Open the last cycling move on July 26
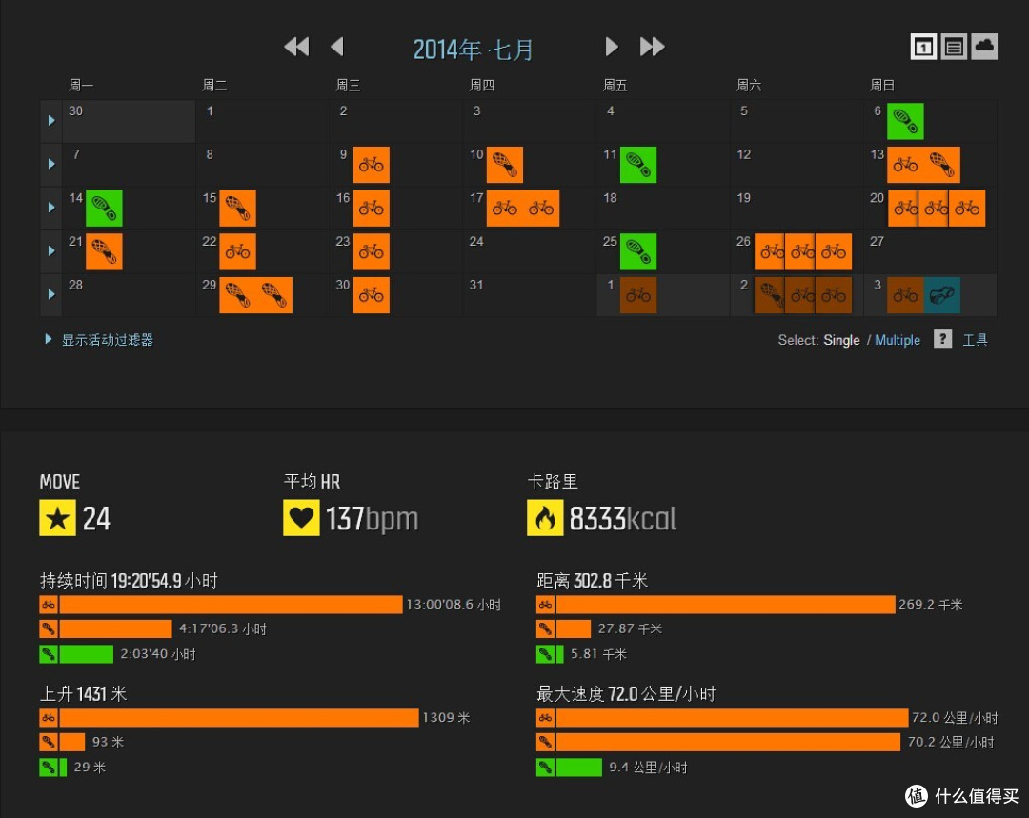This screenshot has height=818, width=1029. (834, 252)
